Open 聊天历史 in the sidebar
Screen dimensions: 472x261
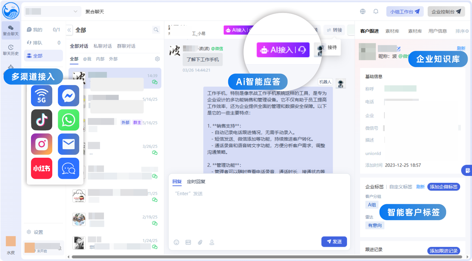(11, 50)
